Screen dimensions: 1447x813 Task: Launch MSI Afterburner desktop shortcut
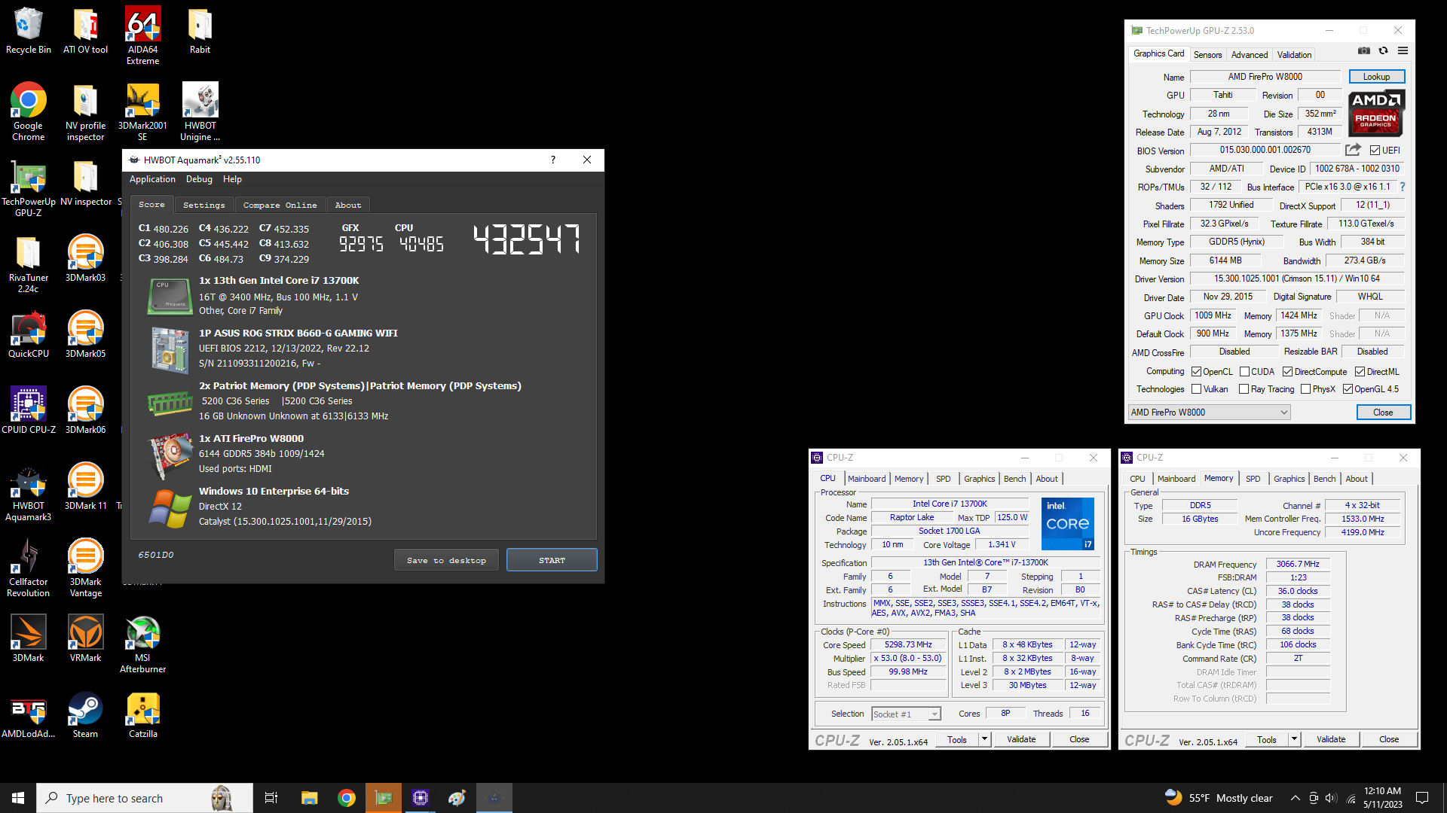coord(142,644)
